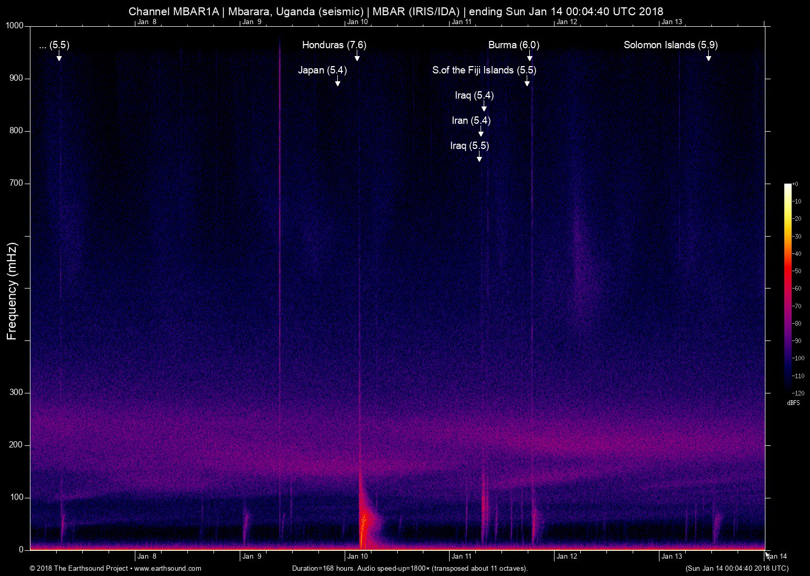The width and height of the screenshot is (810, 576).
Task: Click the arrow marker under Honduras (7.6)
Action: coord(357,56)
